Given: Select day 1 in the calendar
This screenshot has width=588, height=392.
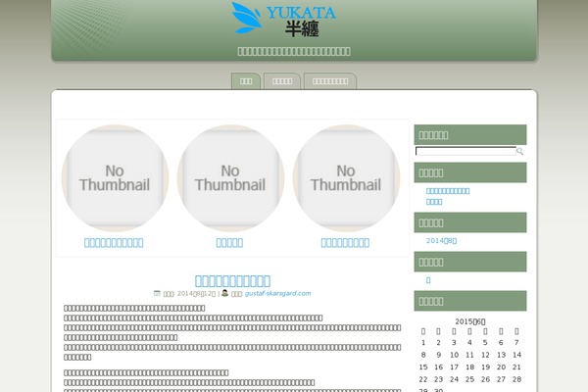Looking at the screenshot, I should (x=423, y=342).
